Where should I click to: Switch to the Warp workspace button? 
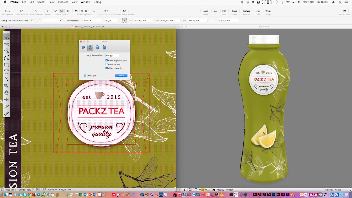point(268,11)
